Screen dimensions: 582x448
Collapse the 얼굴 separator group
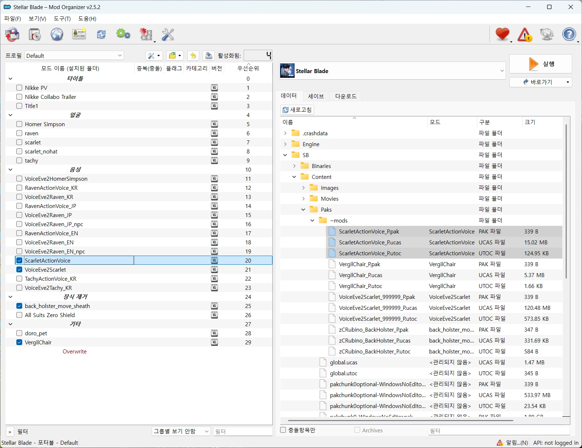tap(11, 115)
